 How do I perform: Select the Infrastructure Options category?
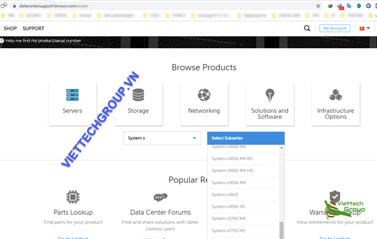[336, 104]
